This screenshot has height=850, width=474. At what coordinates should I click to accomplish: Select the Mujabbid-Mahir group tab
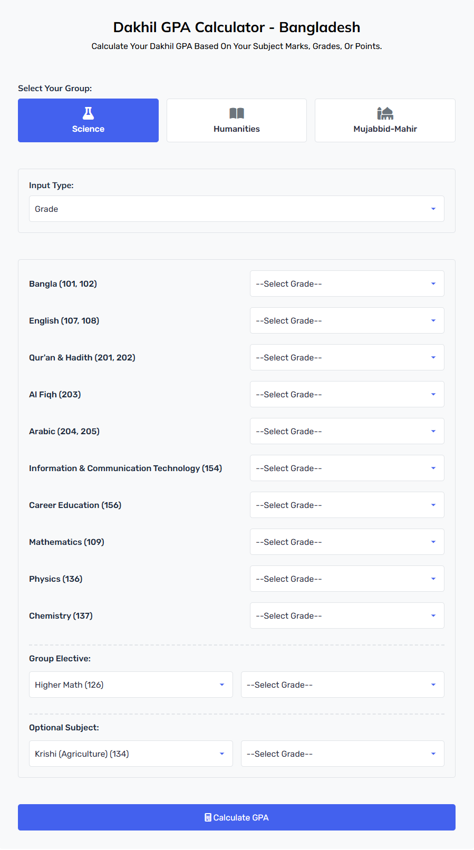tap(385, 120)
